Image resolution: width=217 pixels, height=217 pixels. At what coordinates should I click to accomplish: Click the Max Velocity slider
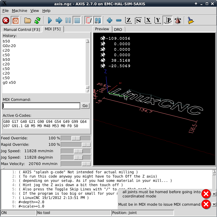point(76,164)
